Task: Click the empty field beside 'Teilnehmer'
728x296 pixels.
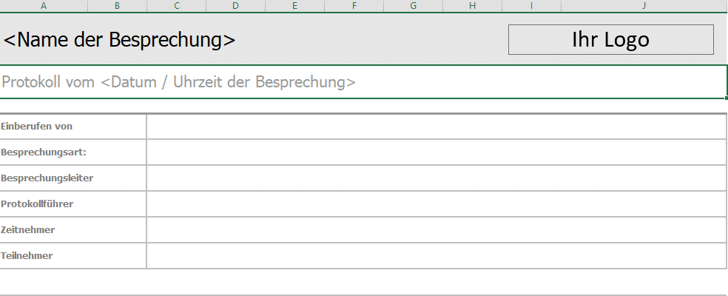Action: click(x=437, y=256)
